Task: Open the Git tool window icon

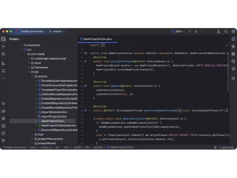Action: (3, 141)
